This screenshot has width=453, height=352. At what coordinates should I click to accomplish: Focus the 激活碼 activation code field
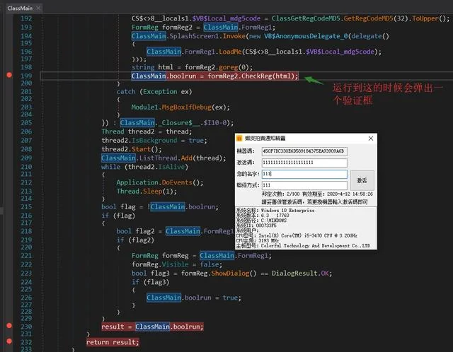click(304, 163)
